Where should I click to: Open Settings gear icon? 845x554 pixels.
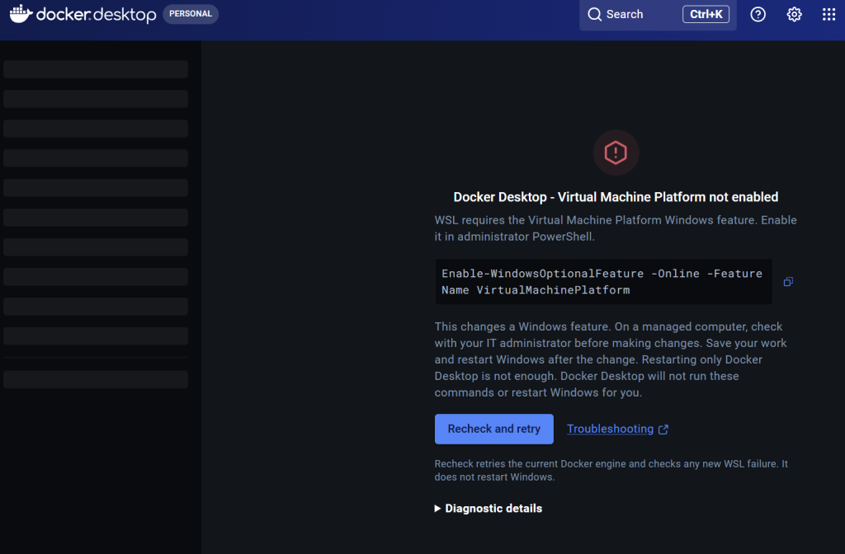click(794, 15)
